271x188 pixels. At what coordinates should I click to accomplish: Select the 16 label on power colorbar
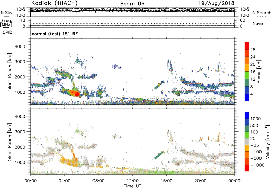tap(253, 72)
